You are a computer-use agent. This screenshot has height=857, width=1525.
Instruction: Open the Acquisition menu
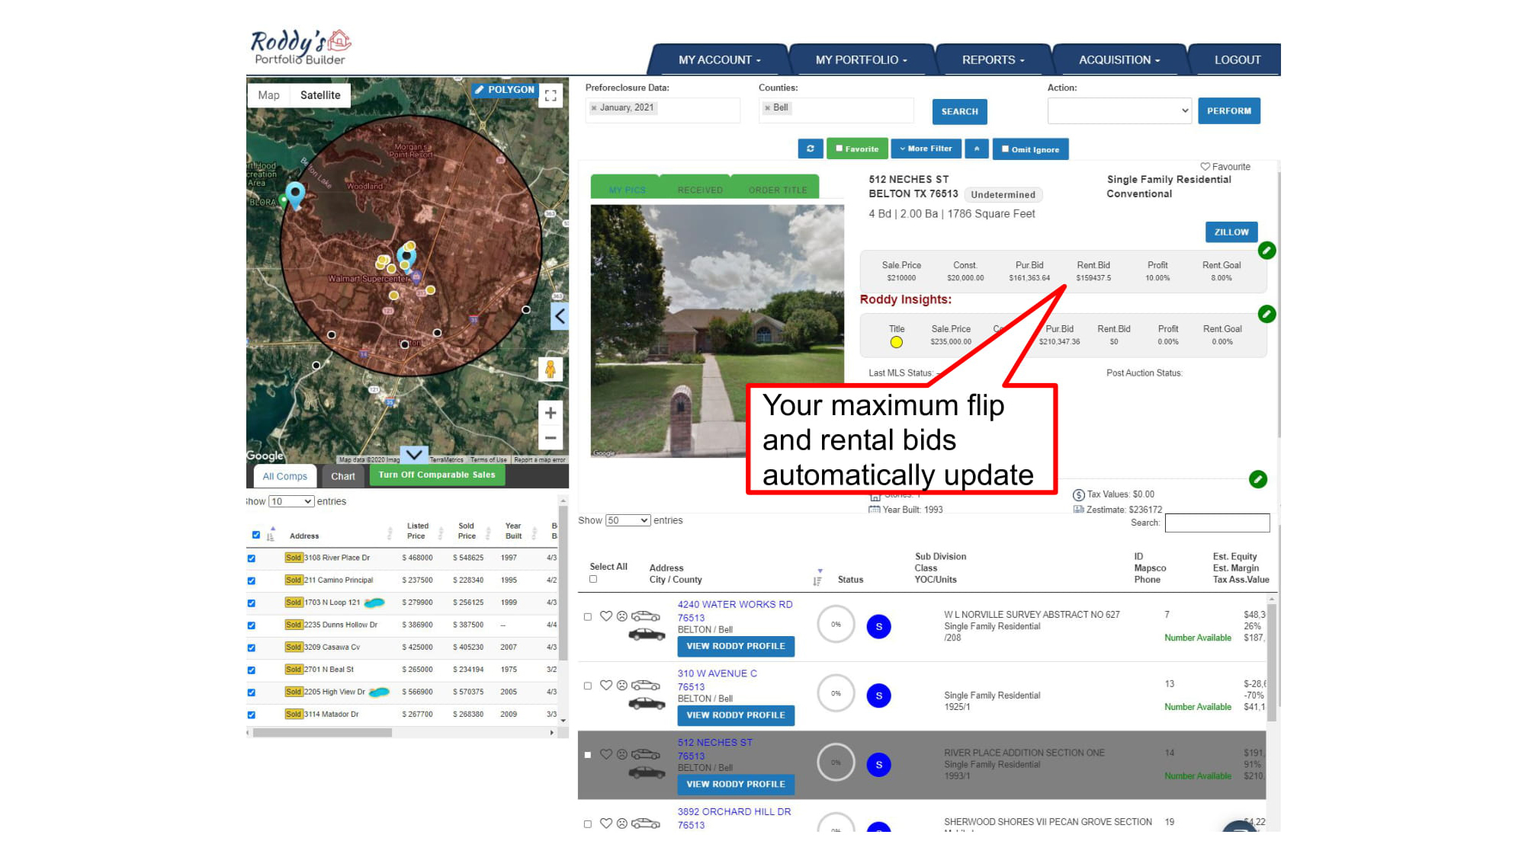(x=1119, y=60)
